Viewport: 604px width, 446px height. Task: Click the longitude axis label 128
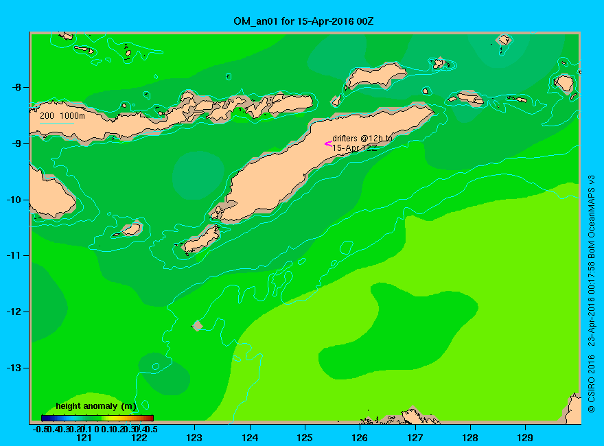tap(470, 438)
